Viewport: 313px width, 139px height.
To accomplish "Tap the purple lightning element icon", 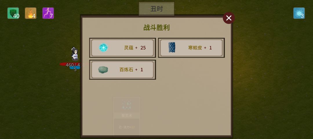I will (48, 13).
